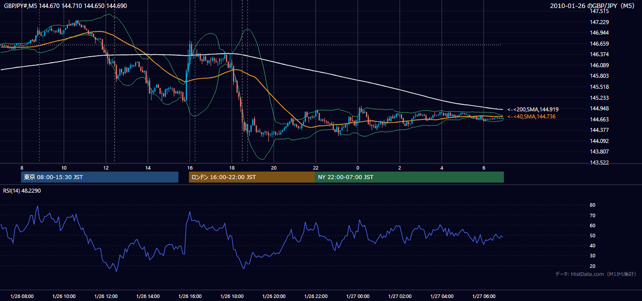
Task: Click the 1/26 08:00 date label
Action: coord(22,296)
